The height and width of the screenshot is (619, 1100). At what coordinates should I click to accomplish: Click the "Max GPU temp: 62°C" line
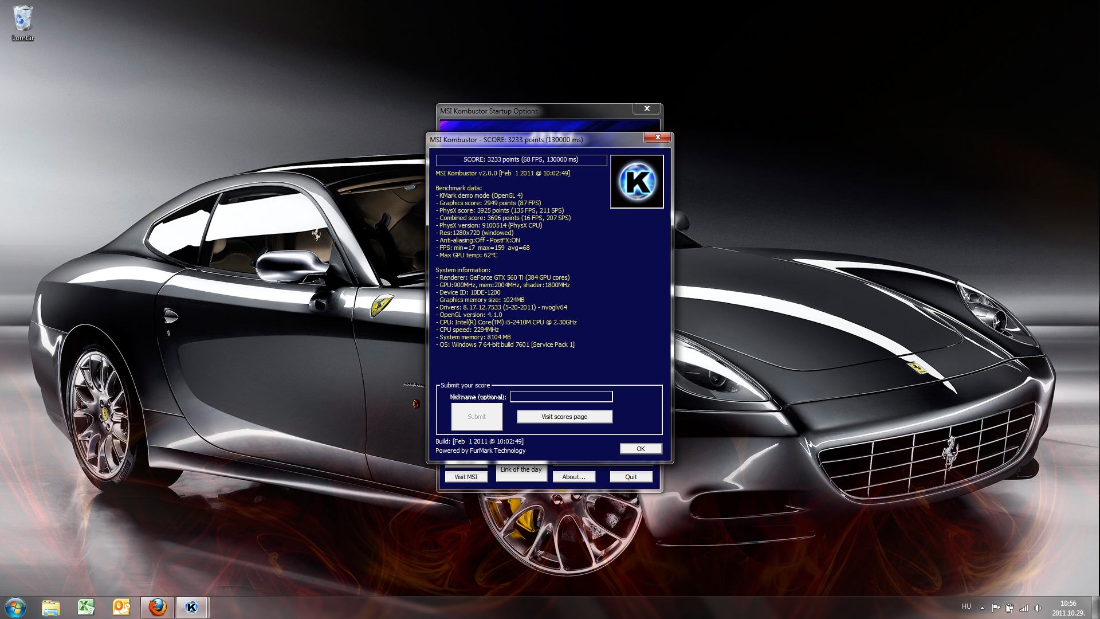pyautogui.click(x=466, y=255)
